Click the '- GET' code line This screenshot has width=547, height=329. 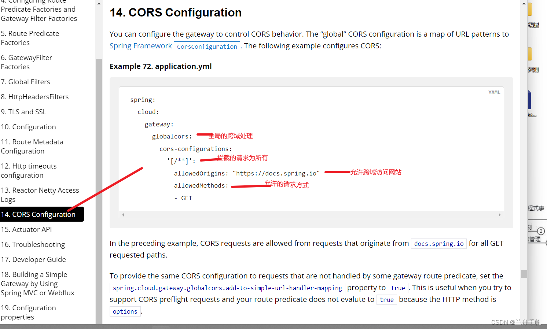(183, 198)
